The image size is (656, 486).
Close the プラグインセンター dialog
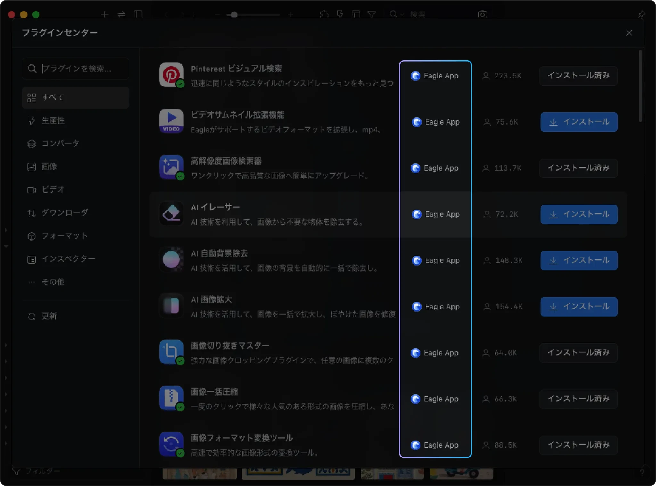click(x=629, y=33)
